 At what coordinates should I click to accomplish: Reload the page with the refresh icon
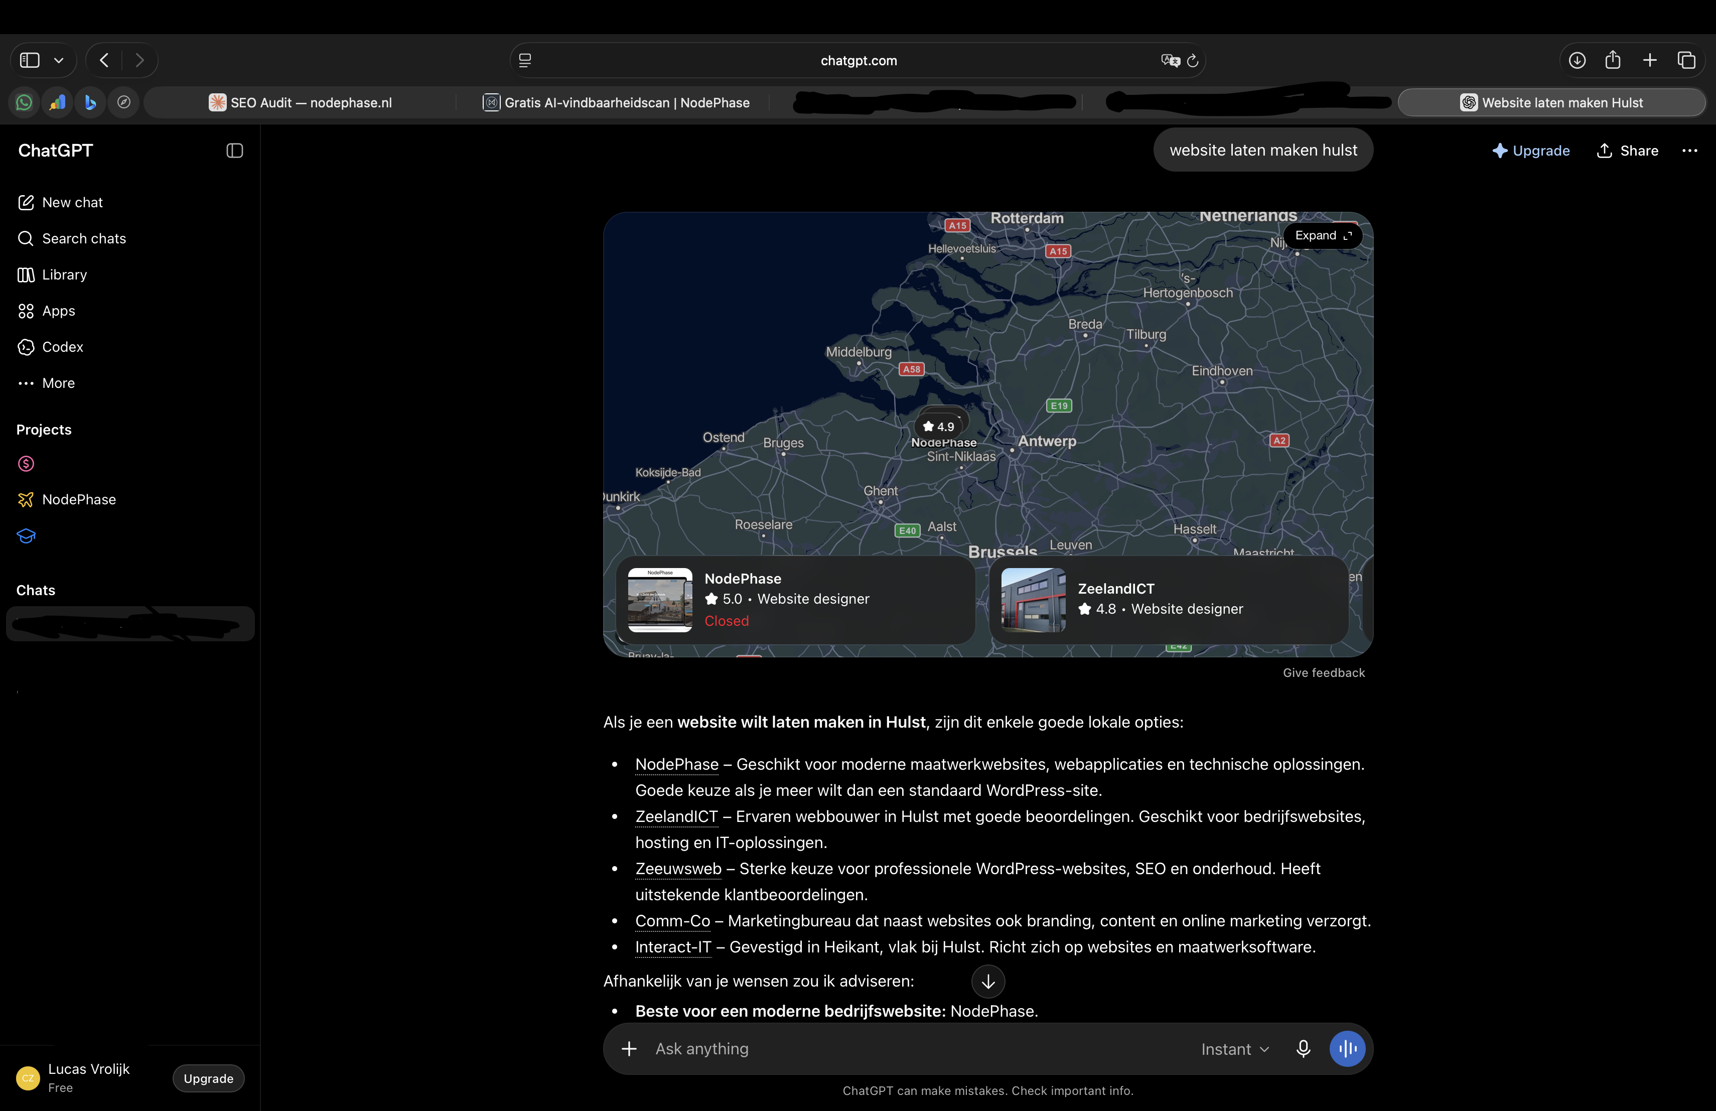1193,61
